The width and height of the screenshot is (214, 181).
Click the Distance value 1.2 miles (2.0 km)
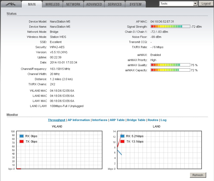coord(61,79)
